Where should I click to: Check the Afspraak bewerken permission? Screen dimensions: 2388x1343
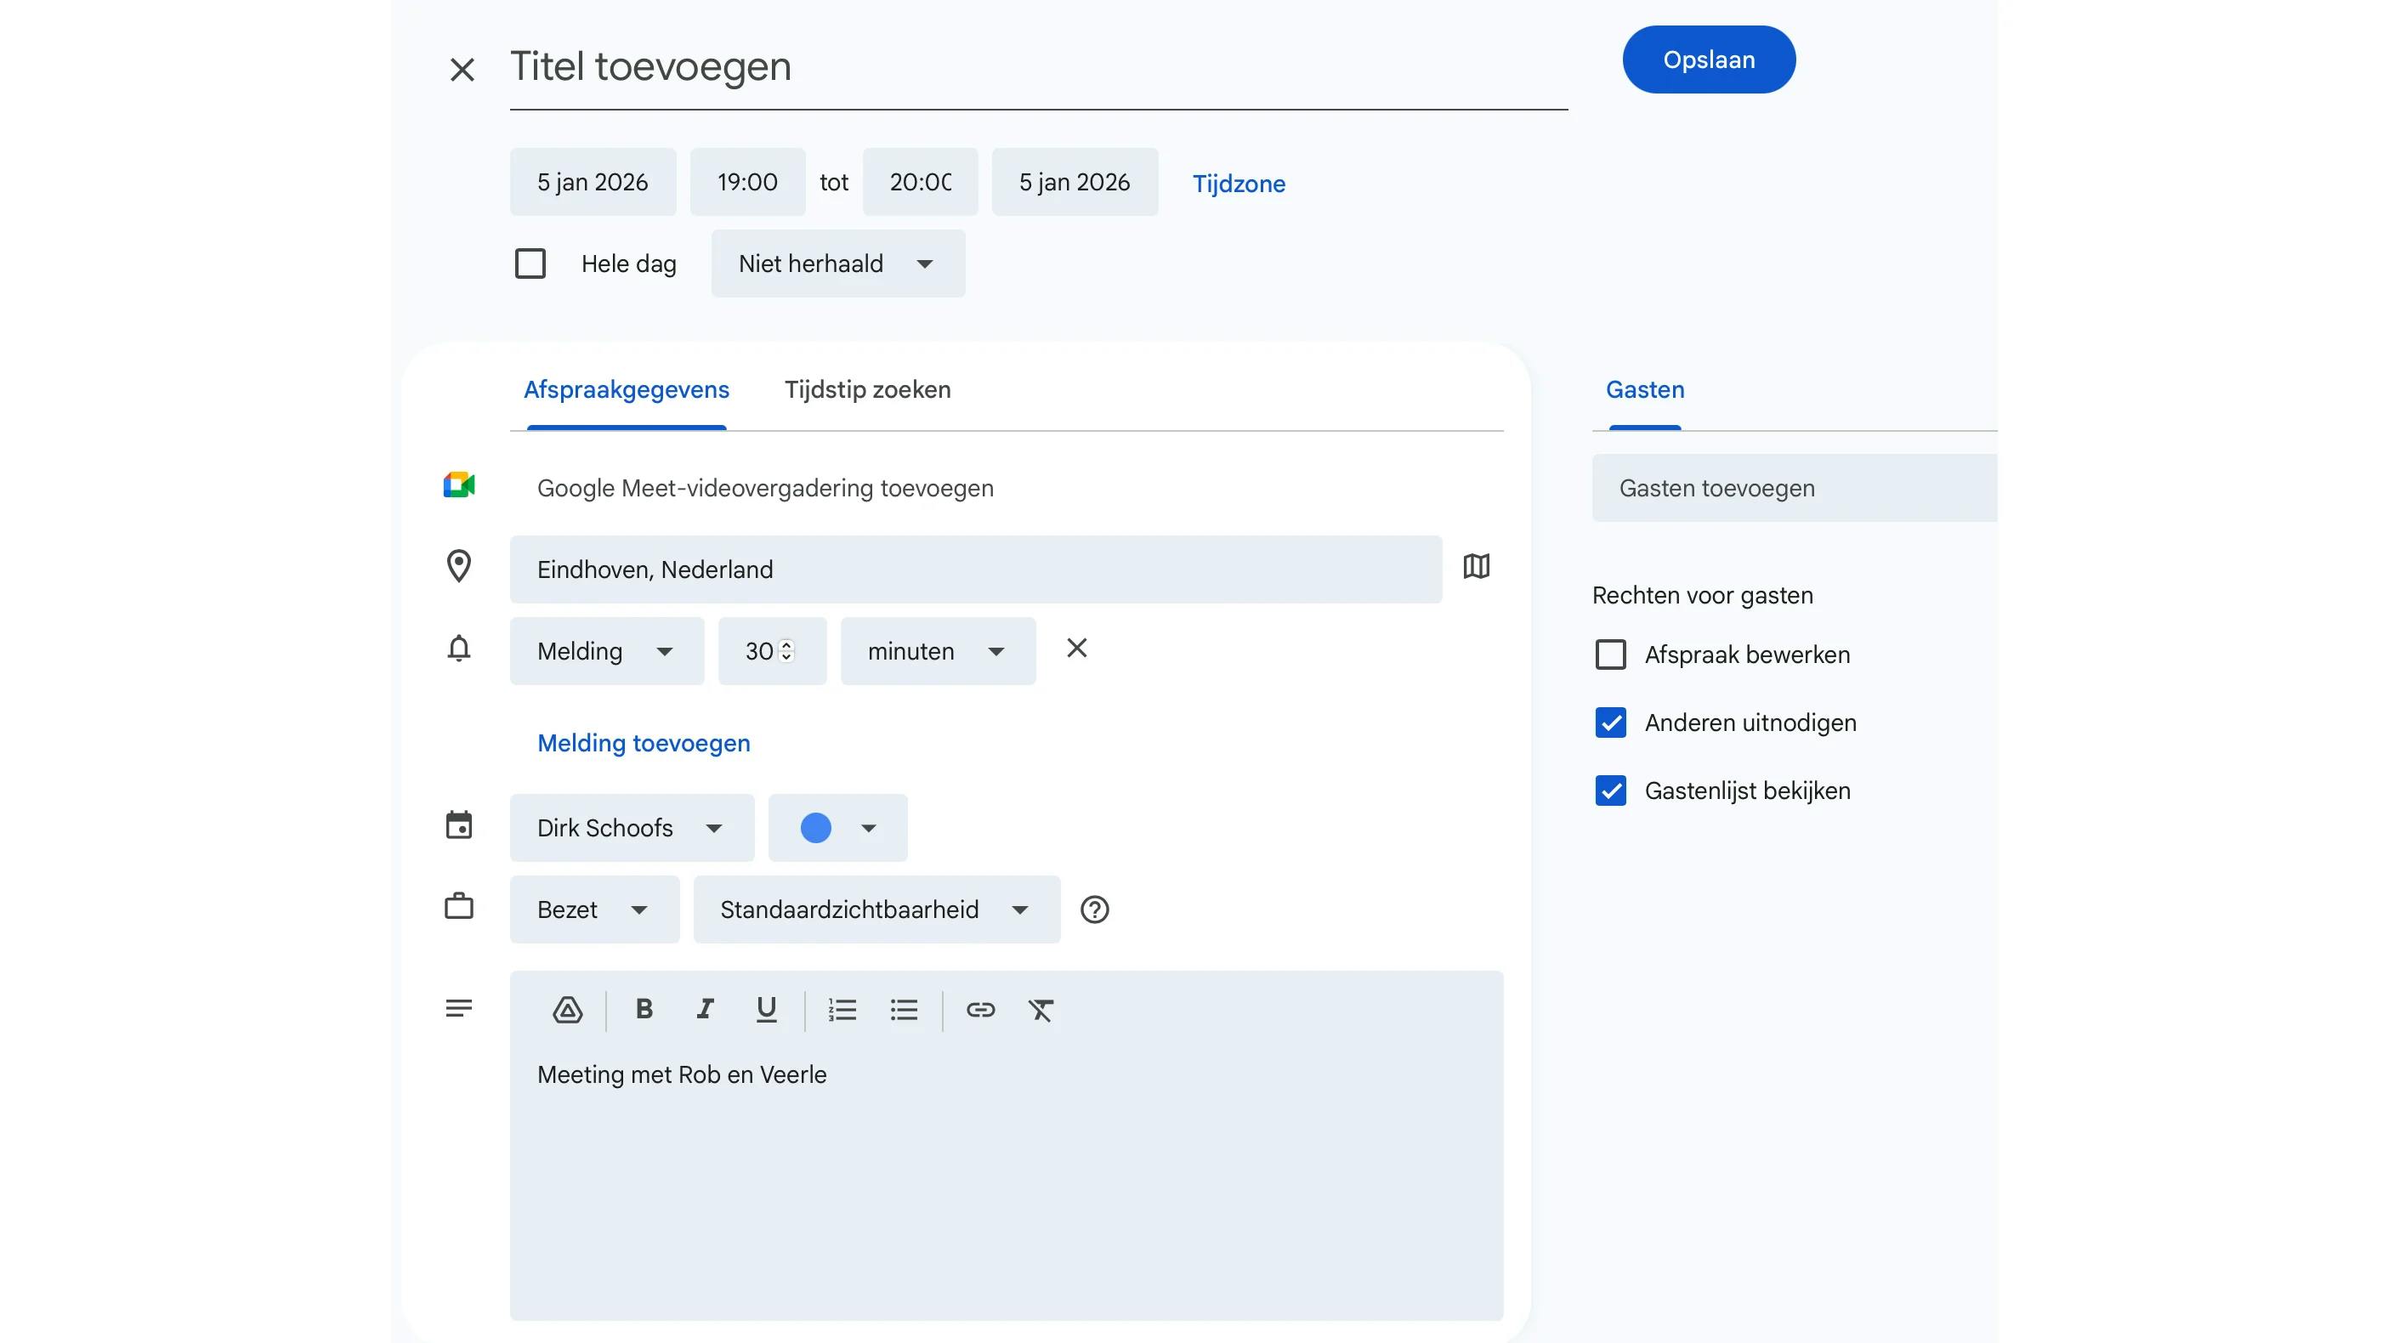pyautogui.click(x=1610, y=654)
